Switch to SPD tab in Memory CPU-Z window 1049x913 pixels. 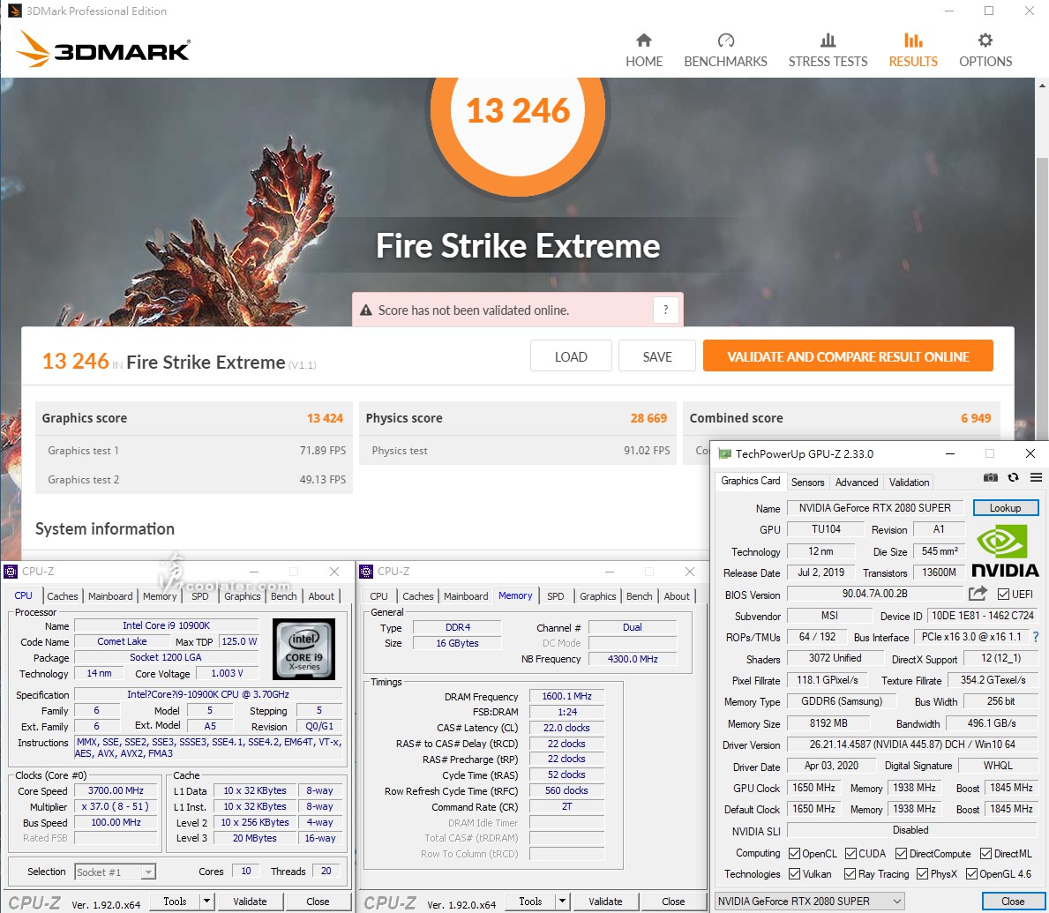555,596
